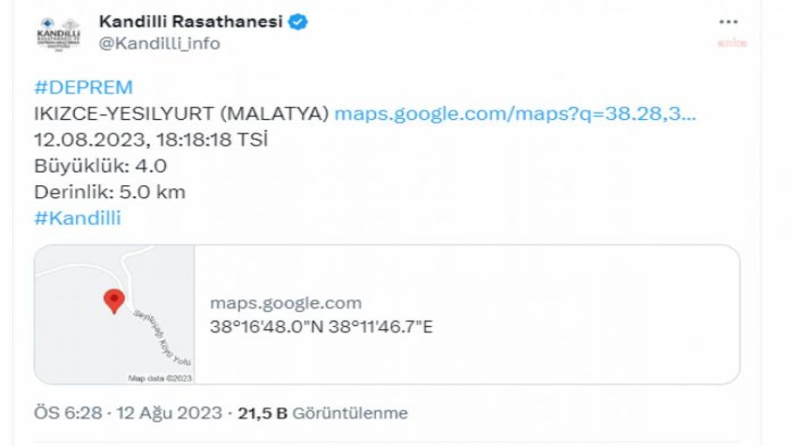
Task: Open the maps.google.com/maps?q=38.28 link
Action: 515,114
